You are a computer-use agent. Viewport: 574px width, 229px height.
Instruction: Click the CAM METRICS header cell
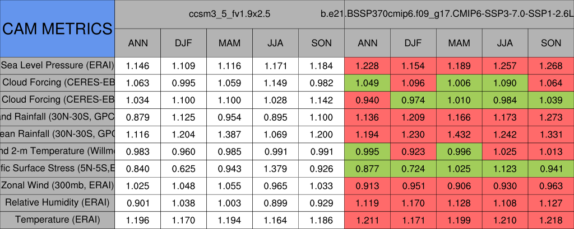coord(57,28)
